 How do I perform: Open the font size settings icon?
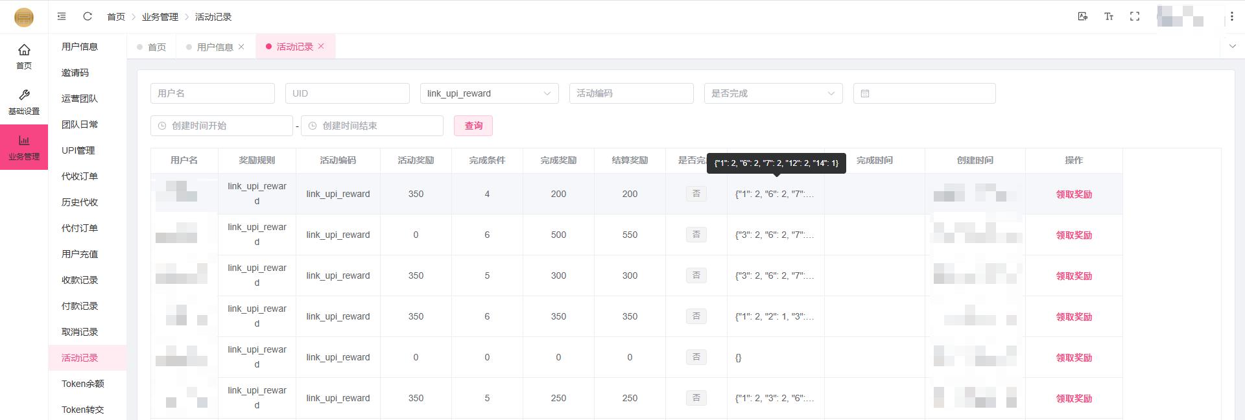click(1109, 16)
